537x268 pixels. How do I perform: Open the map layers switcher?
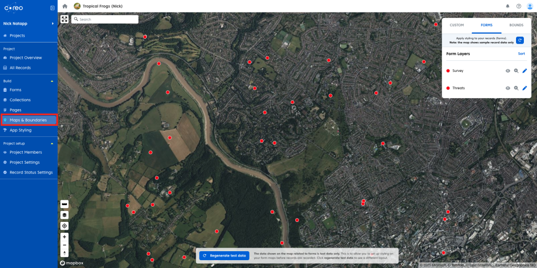65,215
